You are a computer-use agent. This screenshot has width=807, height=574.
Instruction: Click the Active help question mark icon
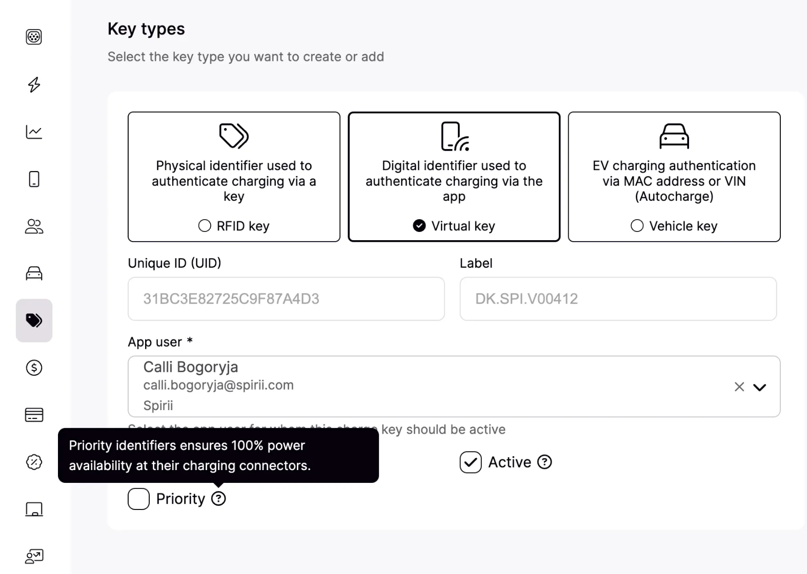(x=544, y=462)
